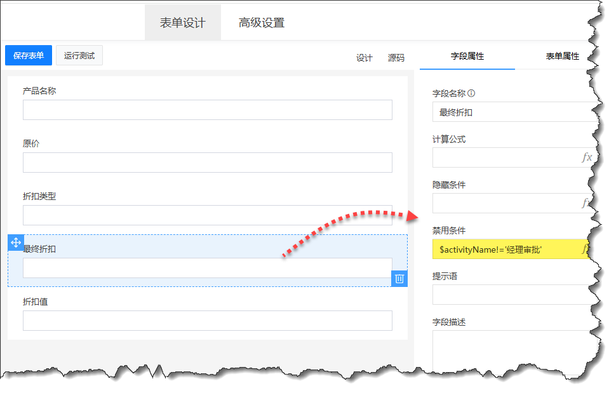This screenshot has height=393, width=616.
Task: Open the 源码 view
Action: (396, 57)
